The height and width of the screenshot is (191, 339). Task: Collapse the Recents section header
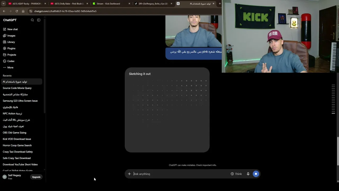pyautogui.click(x=7, y=76)
